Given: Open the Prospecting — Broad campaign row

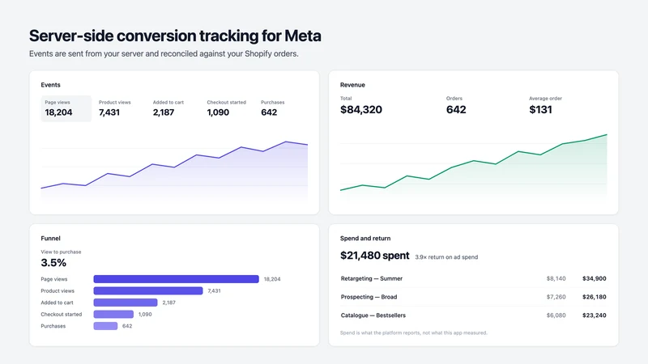Looking at the screenshot, I should click(x=474, y=297).
